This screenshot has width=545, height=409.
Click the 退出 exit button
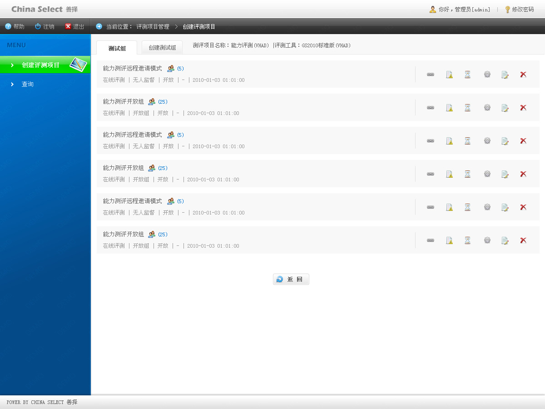coord(74,27)
